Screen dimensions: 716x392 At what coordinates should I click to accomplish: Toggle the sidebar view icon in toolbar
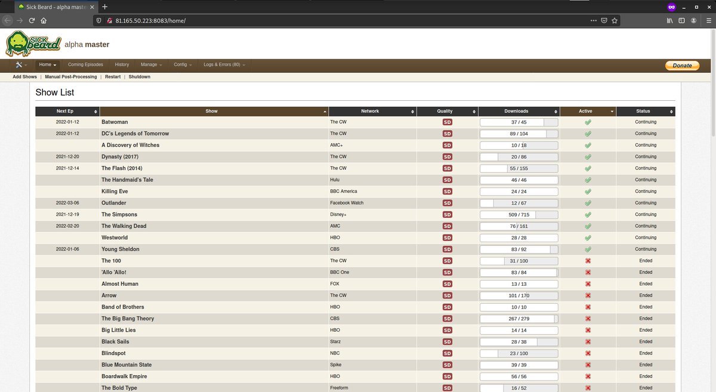pyautogui.click(x=682, y=20)
